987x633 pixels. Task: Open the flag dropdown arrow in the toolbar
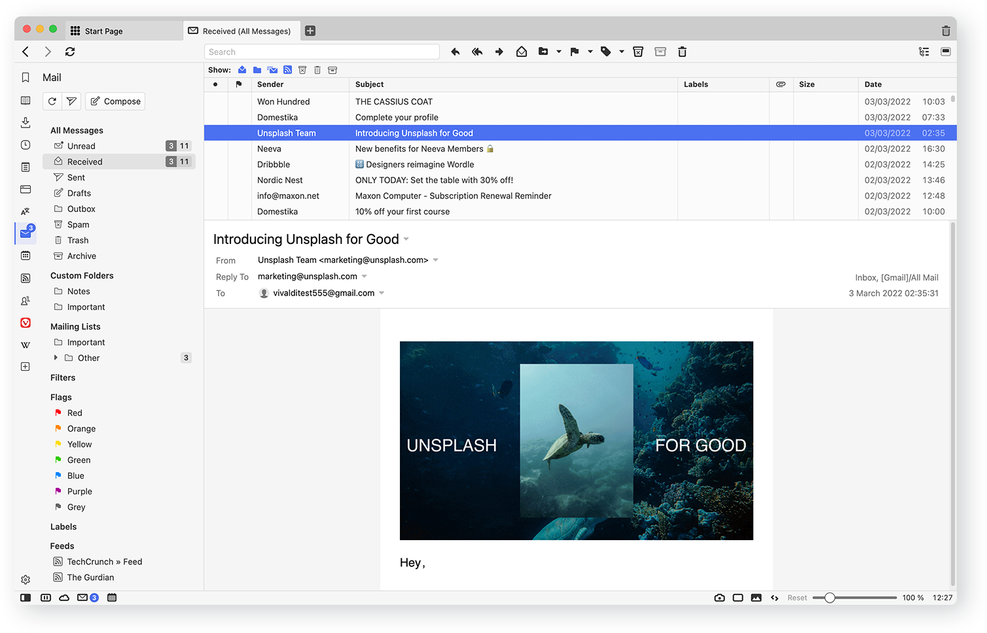[590, 52]
